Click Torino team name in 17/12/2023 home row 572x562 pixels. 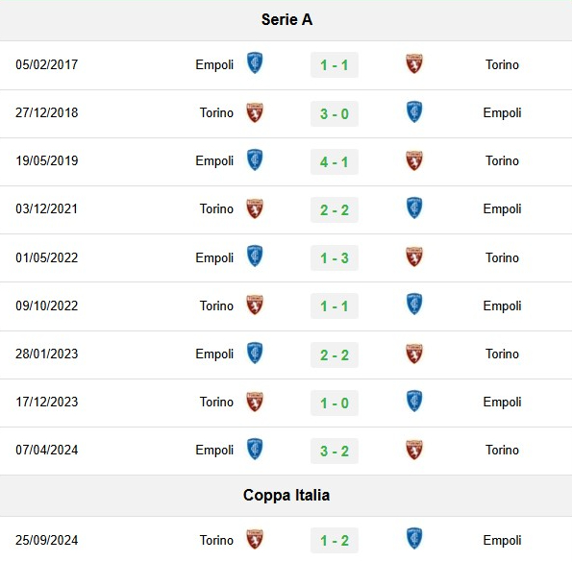pyautogui.click(x=216, y=402)
